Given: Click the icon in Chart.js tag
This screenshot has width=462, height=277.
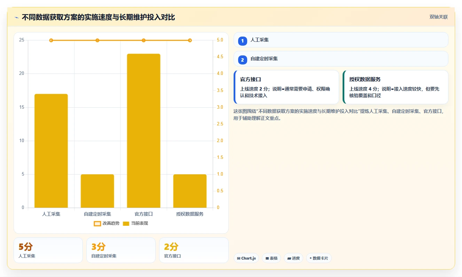Looking at the screenshot, I should coord(238,259).
